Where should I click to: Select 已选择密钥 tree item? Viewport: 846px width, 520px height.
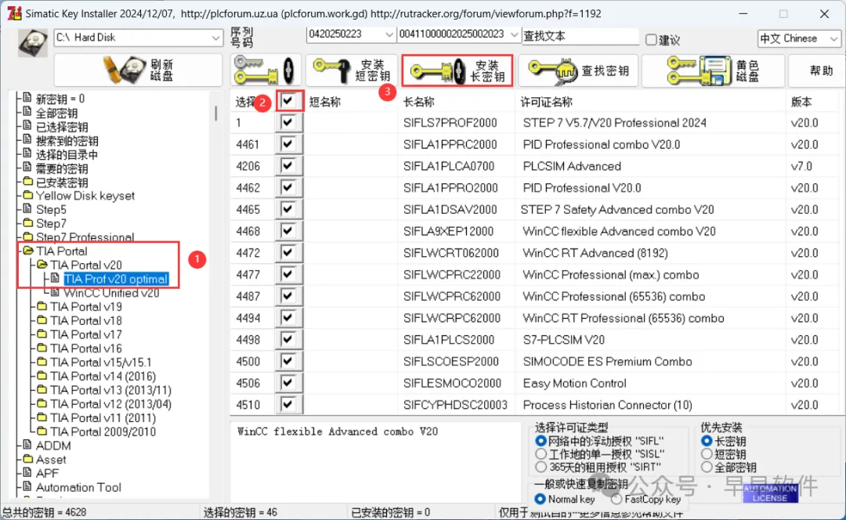pos(62,127)
